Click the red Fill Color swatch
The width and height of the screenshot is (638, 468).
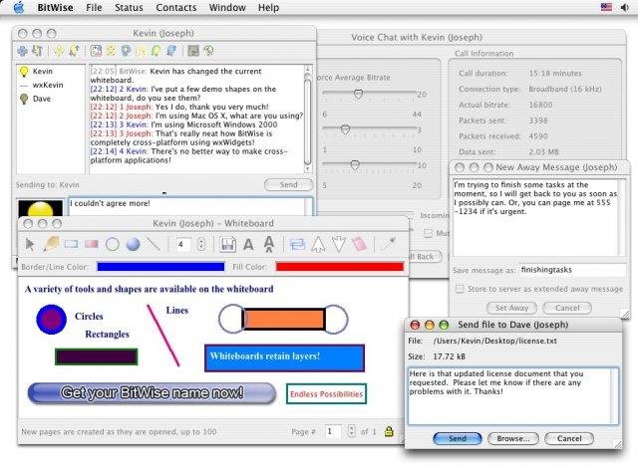coord(340,267)
